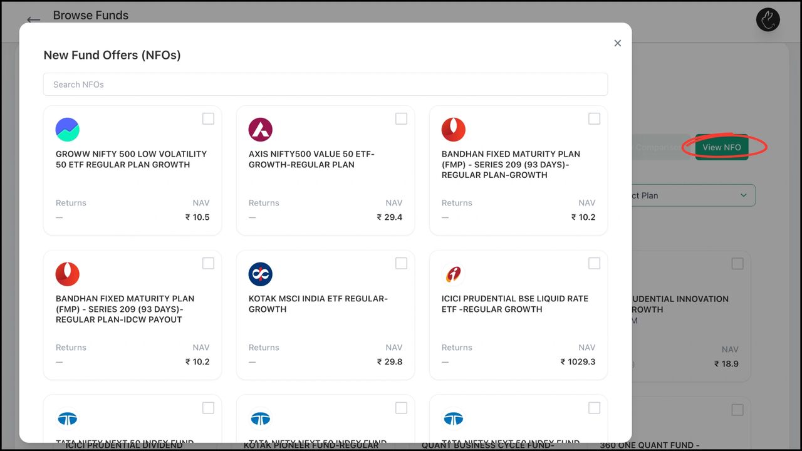Screen dimensions: 802x451
Task: Click the logo on Bandhan FMP IDCW Payout card
Action: pos(68,274)
